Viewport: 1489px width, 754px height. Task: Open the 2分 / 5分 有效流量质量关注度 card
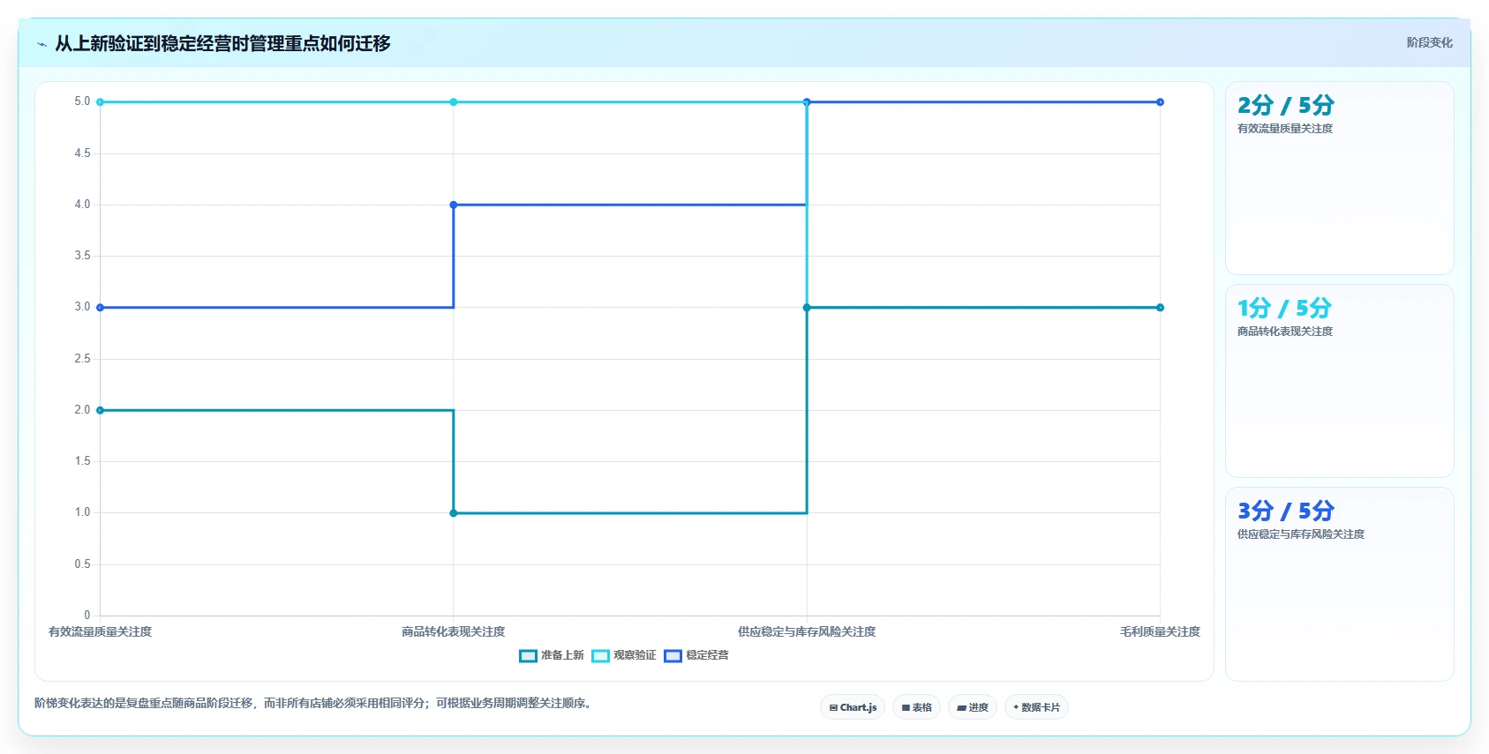click(x=1339, y=178)
